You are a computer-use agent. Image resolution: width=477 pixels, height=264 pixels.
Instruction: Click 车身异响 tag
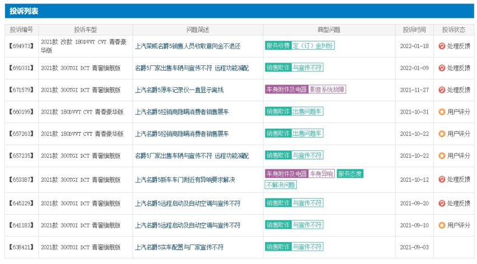coord(321,174)
